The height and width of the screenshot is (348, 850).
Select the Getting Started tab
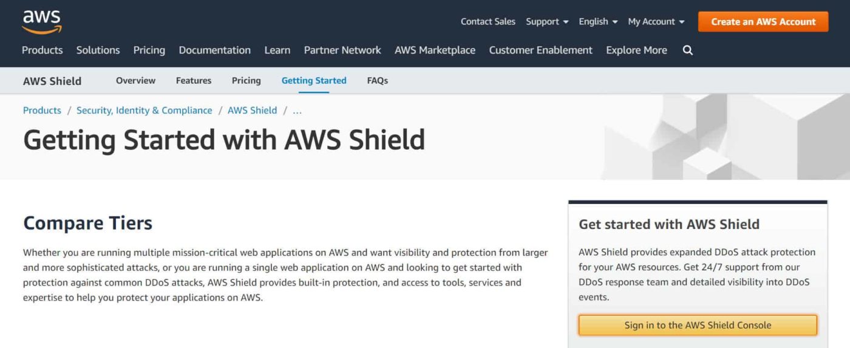point(314,81)
